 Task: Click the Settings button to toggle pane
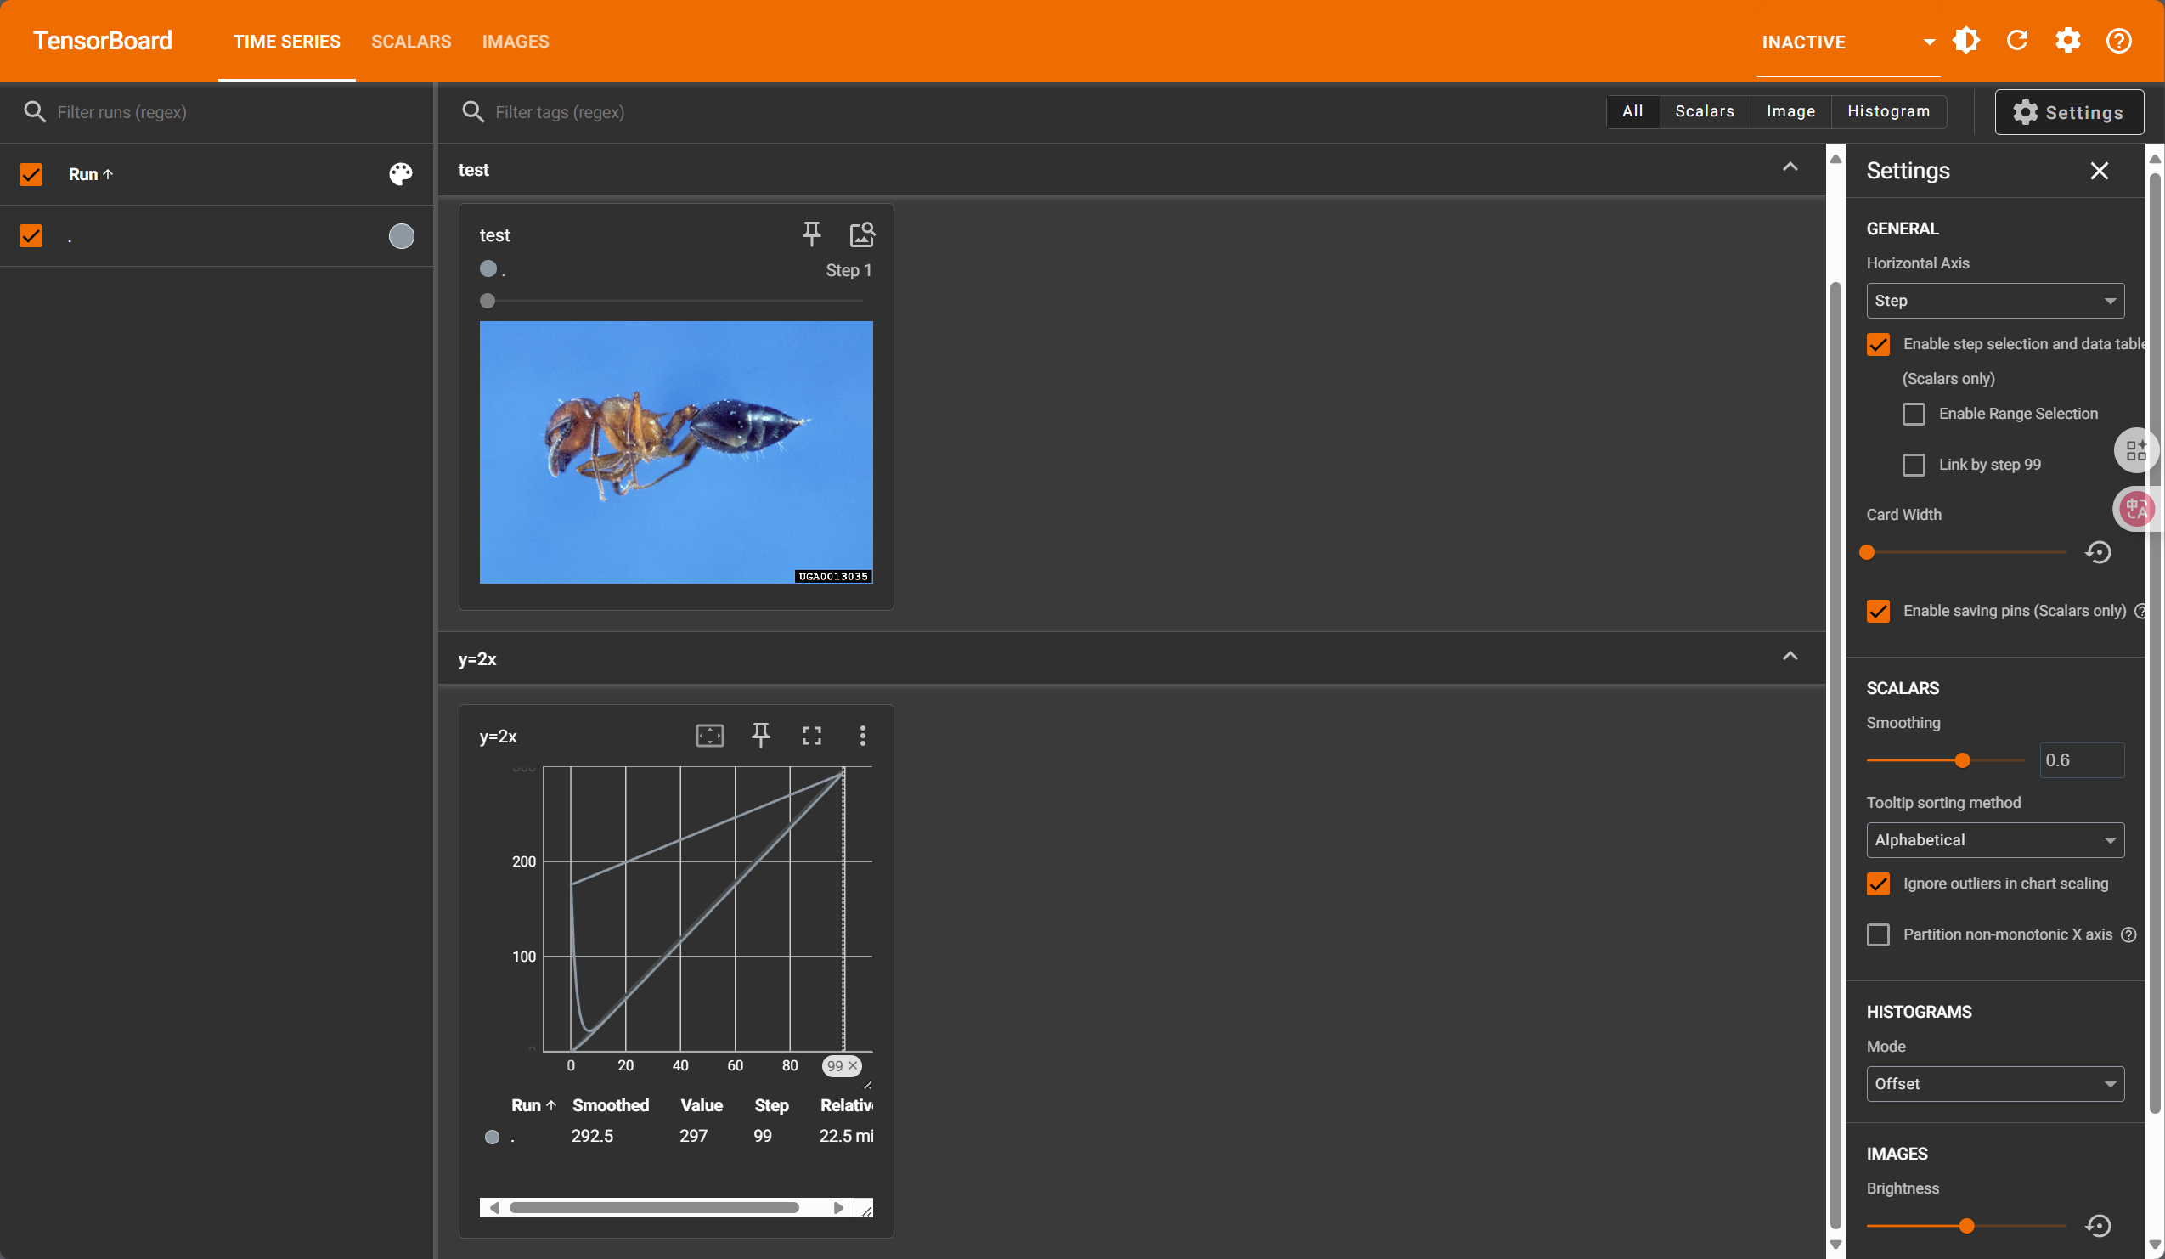[2069, 113]
